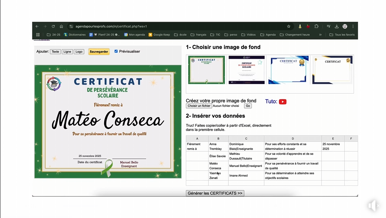Click Générer les CERTIFICATS button
Screen dimensions: 386x218
(215, 193)
